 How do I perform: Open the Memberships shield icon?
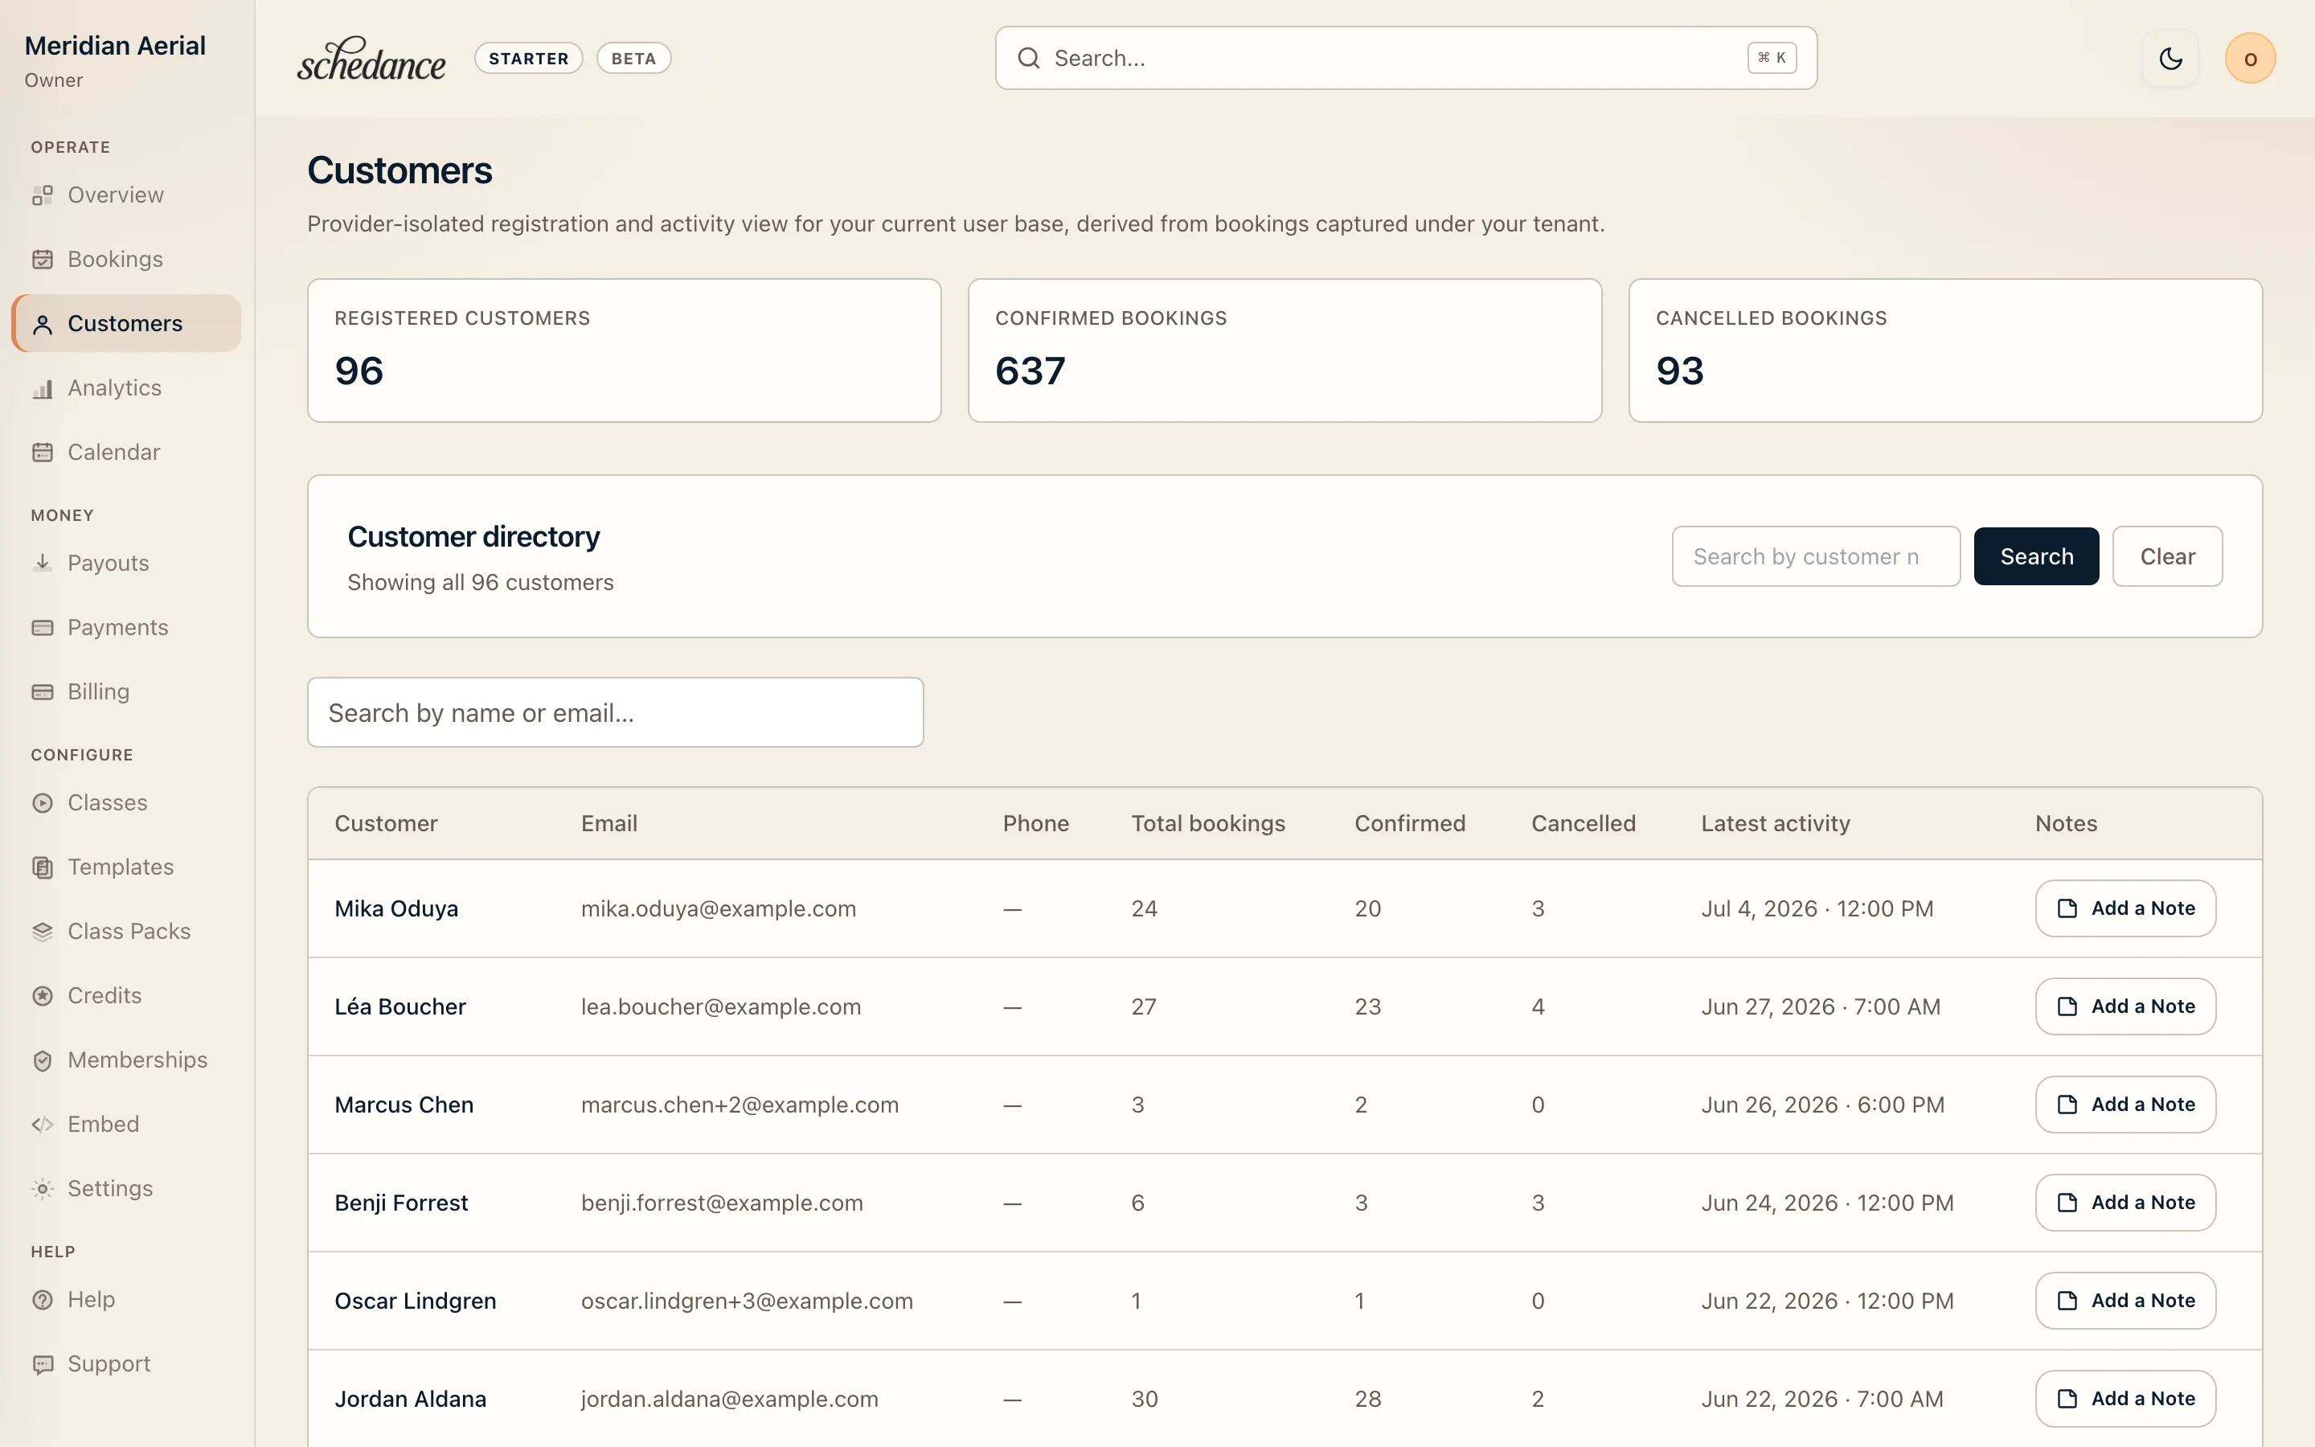coord(42,1060)
